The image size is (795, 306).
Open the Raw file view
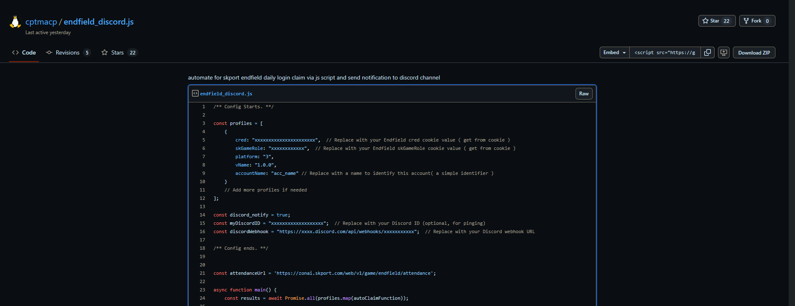[583, 94]
